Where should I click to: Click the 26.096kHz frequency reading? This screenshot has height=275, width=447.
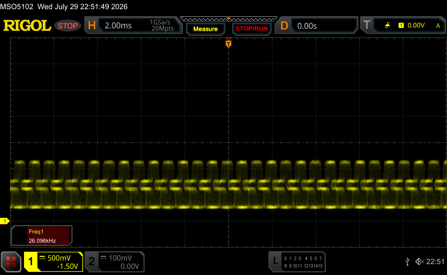pos(42,241)
